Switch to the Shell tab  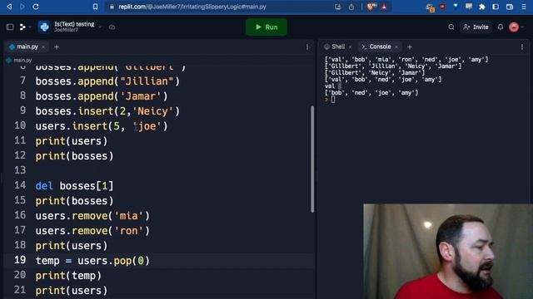pyautogui.click(x=335, y=47)
